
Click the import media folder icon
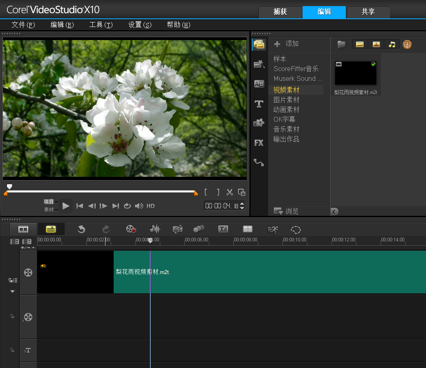341,44
